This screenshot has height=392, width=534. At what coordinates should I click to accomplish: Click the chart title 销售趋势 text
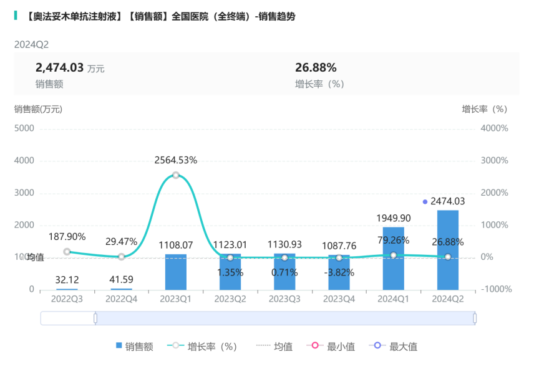tap(276, 16)
